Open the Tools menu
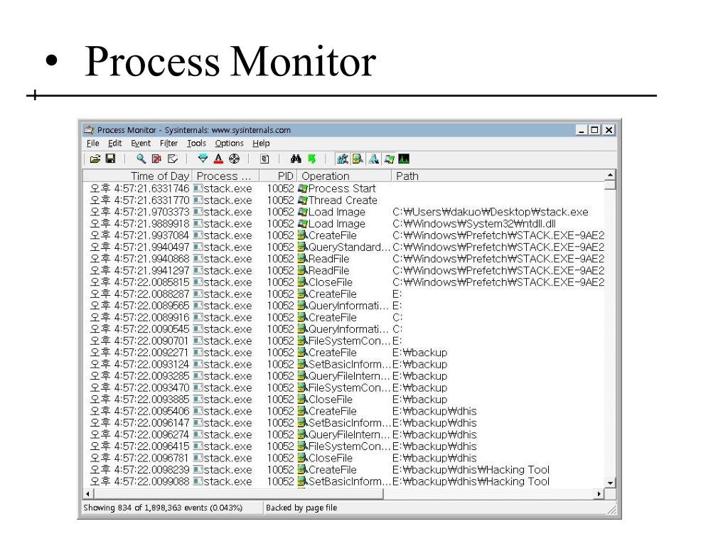Screen dimensions: 728x546 196,143
